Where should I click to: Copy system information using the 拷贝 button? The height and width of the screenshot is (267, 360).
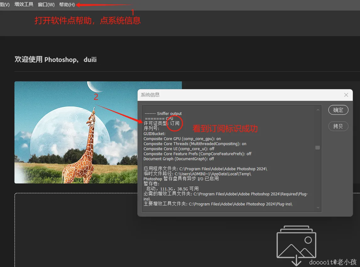tap(338, 126)
